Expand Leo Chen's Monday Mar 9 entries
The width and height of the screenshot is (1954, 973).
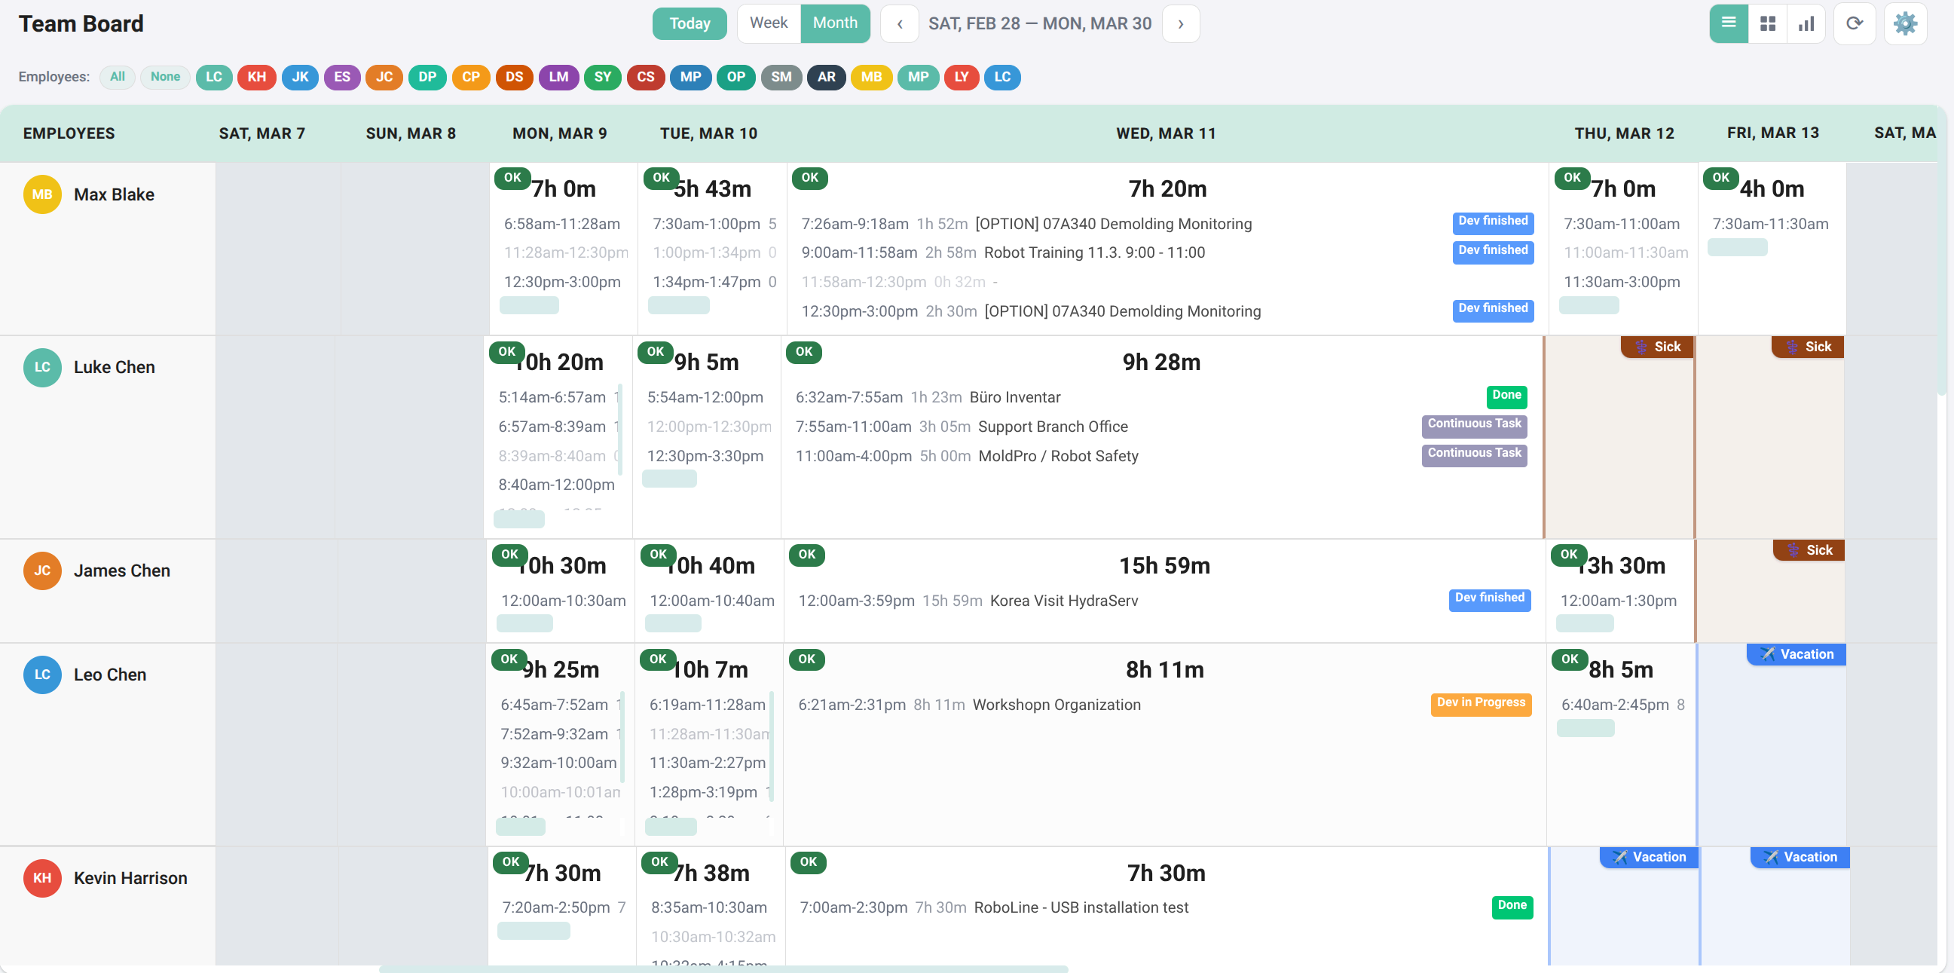[521, 827]
